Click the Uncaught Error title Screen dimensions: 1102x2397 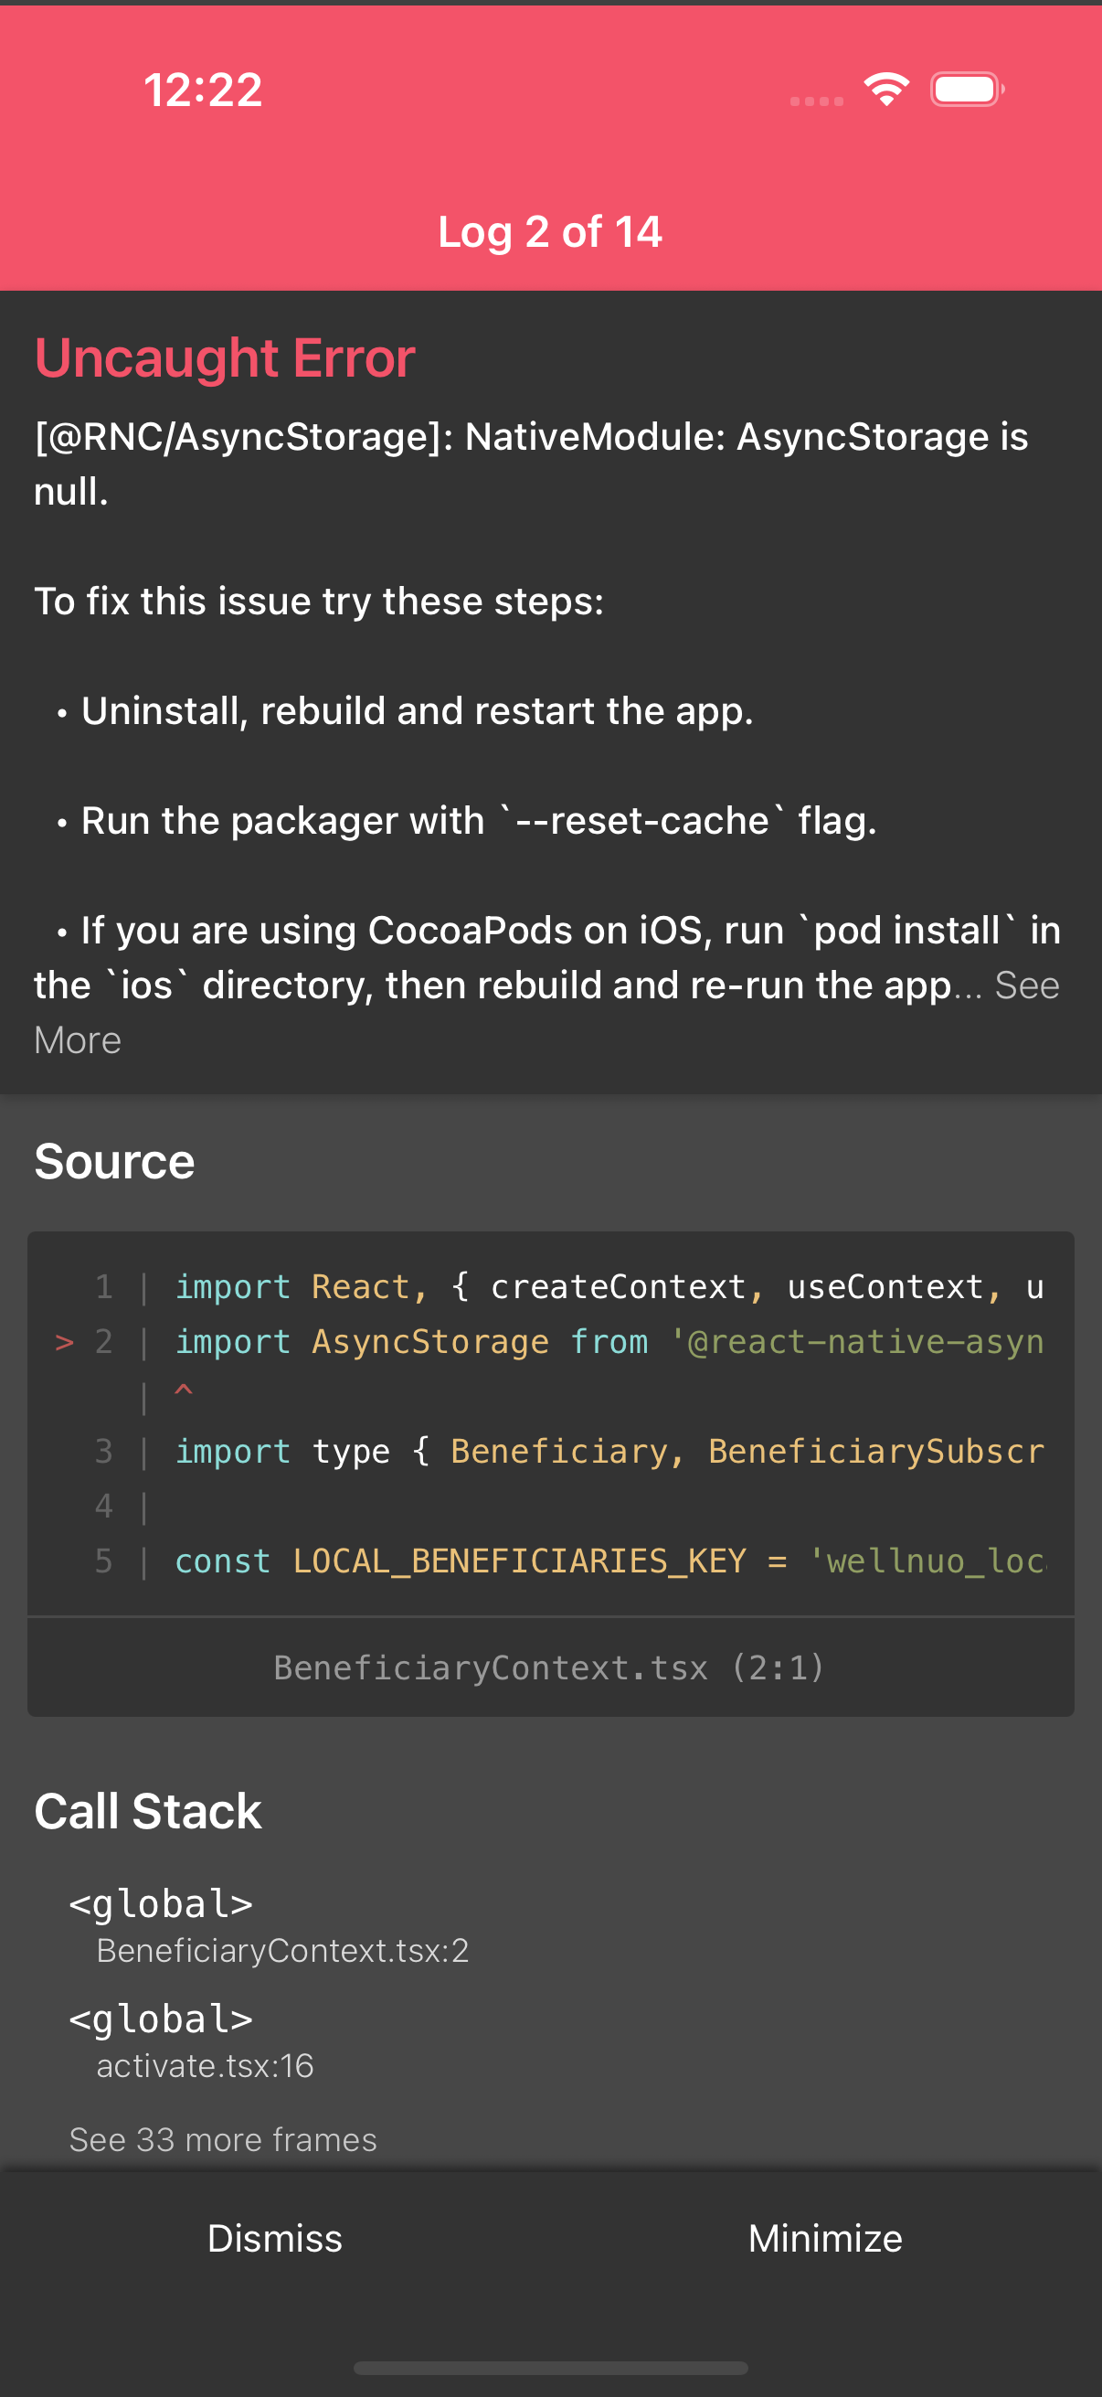click(x=224, y=358)
